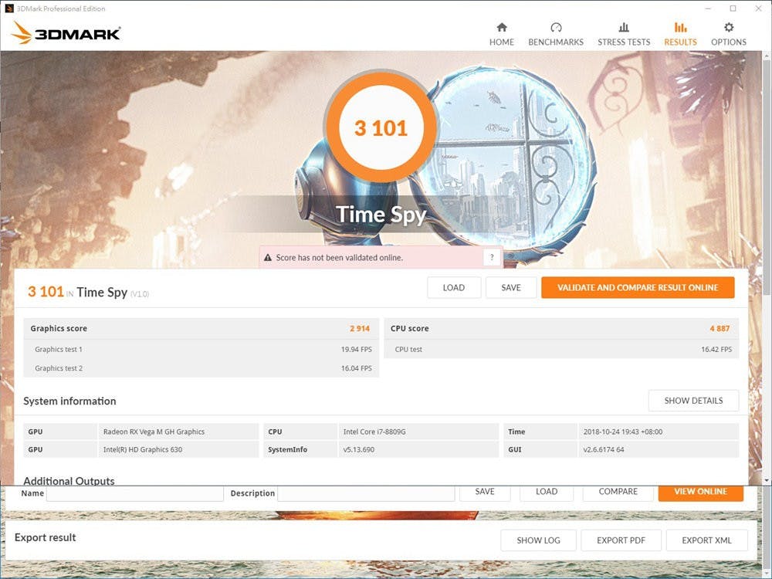
Task: Maximize the 3DMark window
Action: point(733,8)
